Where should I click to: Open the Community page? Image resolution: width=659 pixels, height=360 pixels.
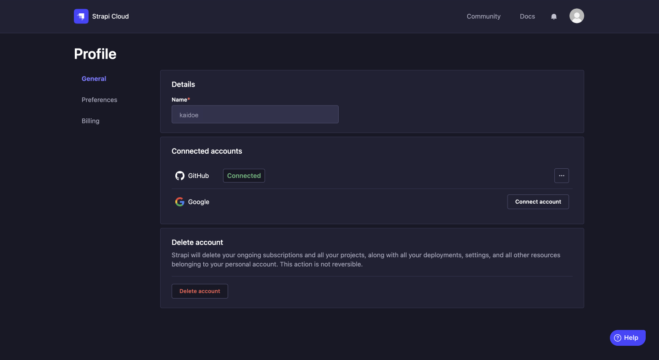[x=483, y=16]
